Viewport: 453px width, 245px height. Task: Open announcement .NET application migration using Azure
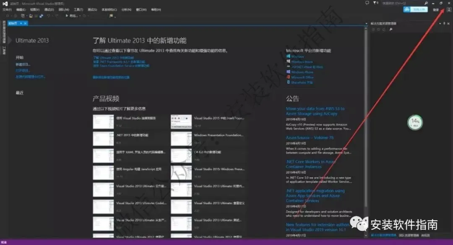pyautogui.click(x=315, y=196)
